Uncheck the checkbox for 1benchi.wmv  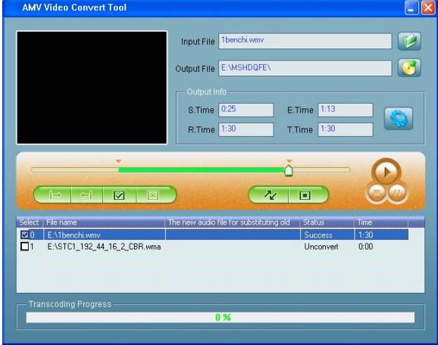coord(24,235)
